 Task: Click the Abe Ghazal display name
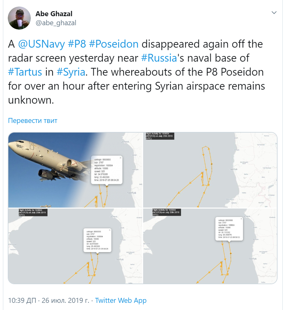tap(54, 14)
